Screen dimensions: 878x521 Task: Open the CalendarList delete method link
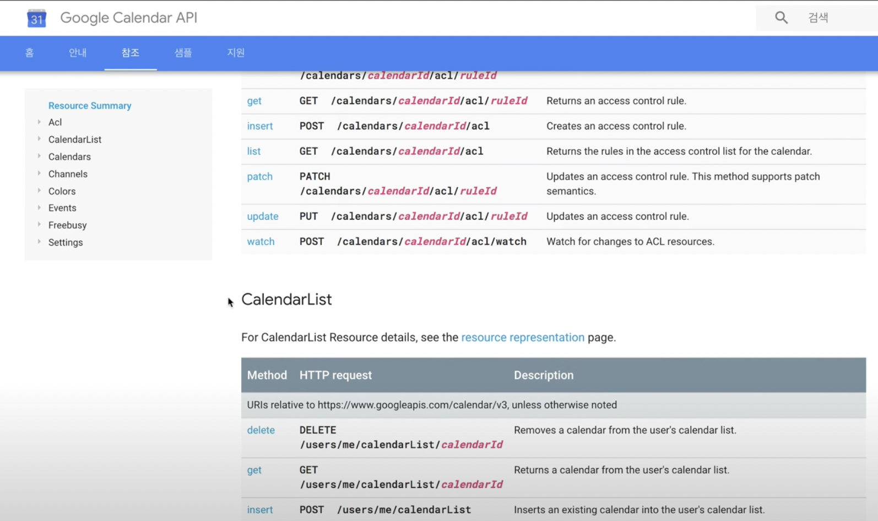coord(261,430)
